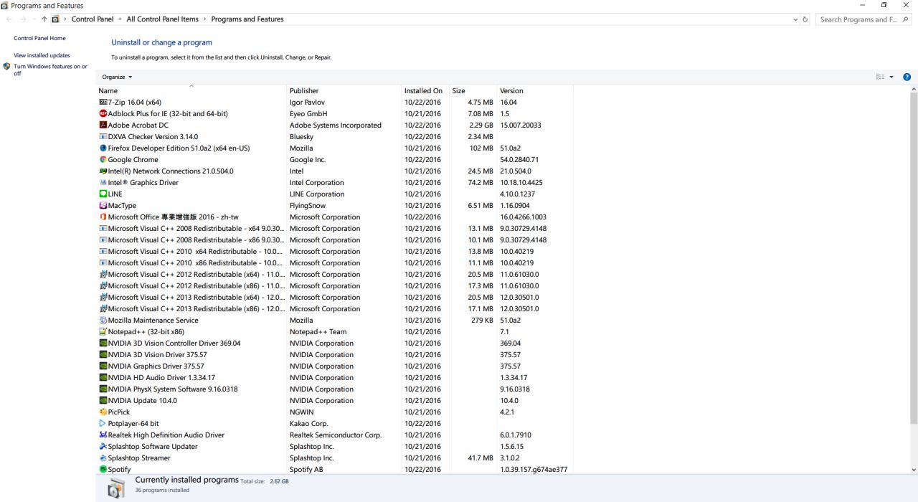Click the 2.29 GB size cell
Viewport: 918px width, 502px height.
click(480, 126)
